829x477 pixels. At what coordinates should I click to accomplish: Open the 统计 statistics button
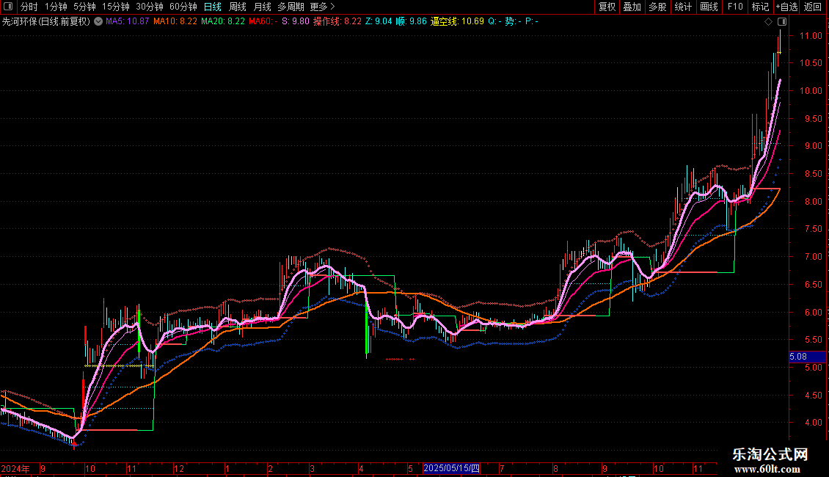point(683,7)
